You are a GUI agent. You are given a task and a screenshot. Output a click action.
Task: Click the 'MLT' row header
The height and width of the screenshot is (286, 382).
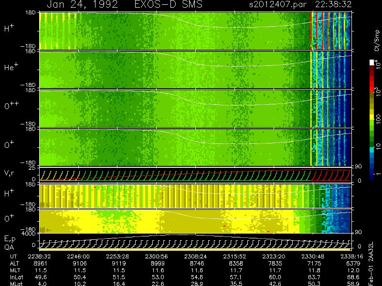pyautogui.click(x=15, y=270)
